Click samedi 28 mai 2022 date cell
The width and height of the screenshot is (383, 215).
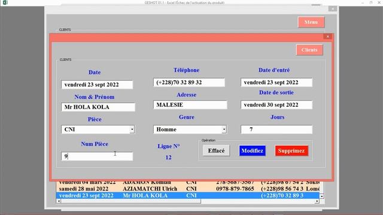coord(84,189)
